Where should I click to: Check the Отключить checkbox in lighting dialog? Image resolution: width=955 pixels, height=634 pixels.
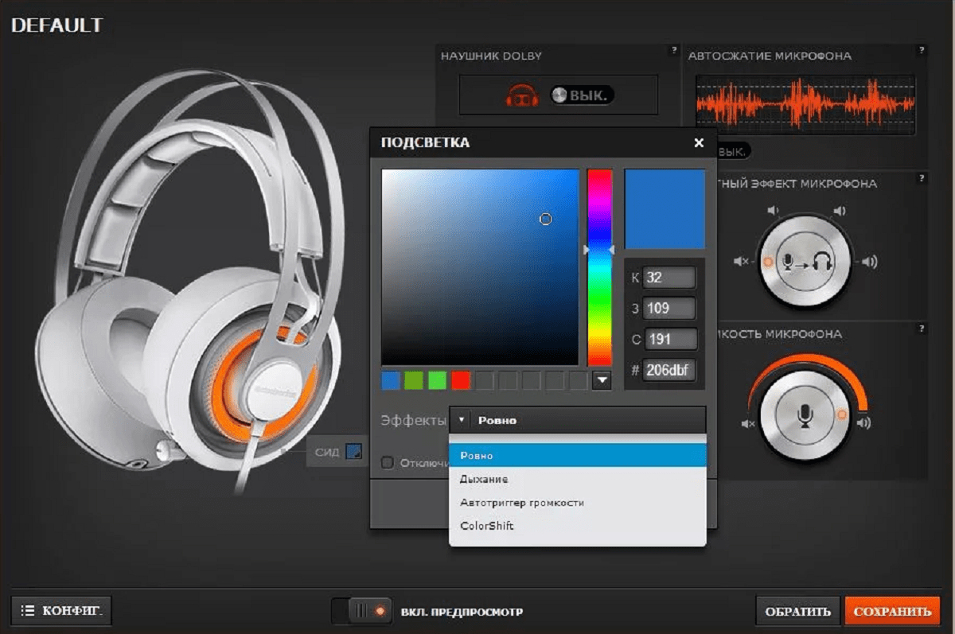click(388, 462)
